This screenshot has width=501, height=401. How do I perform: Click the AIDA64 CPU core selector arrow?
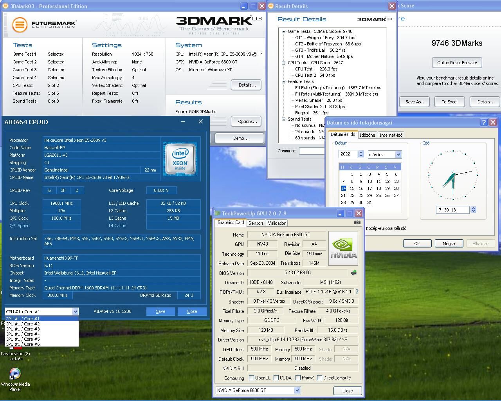[x=75, y=312]
